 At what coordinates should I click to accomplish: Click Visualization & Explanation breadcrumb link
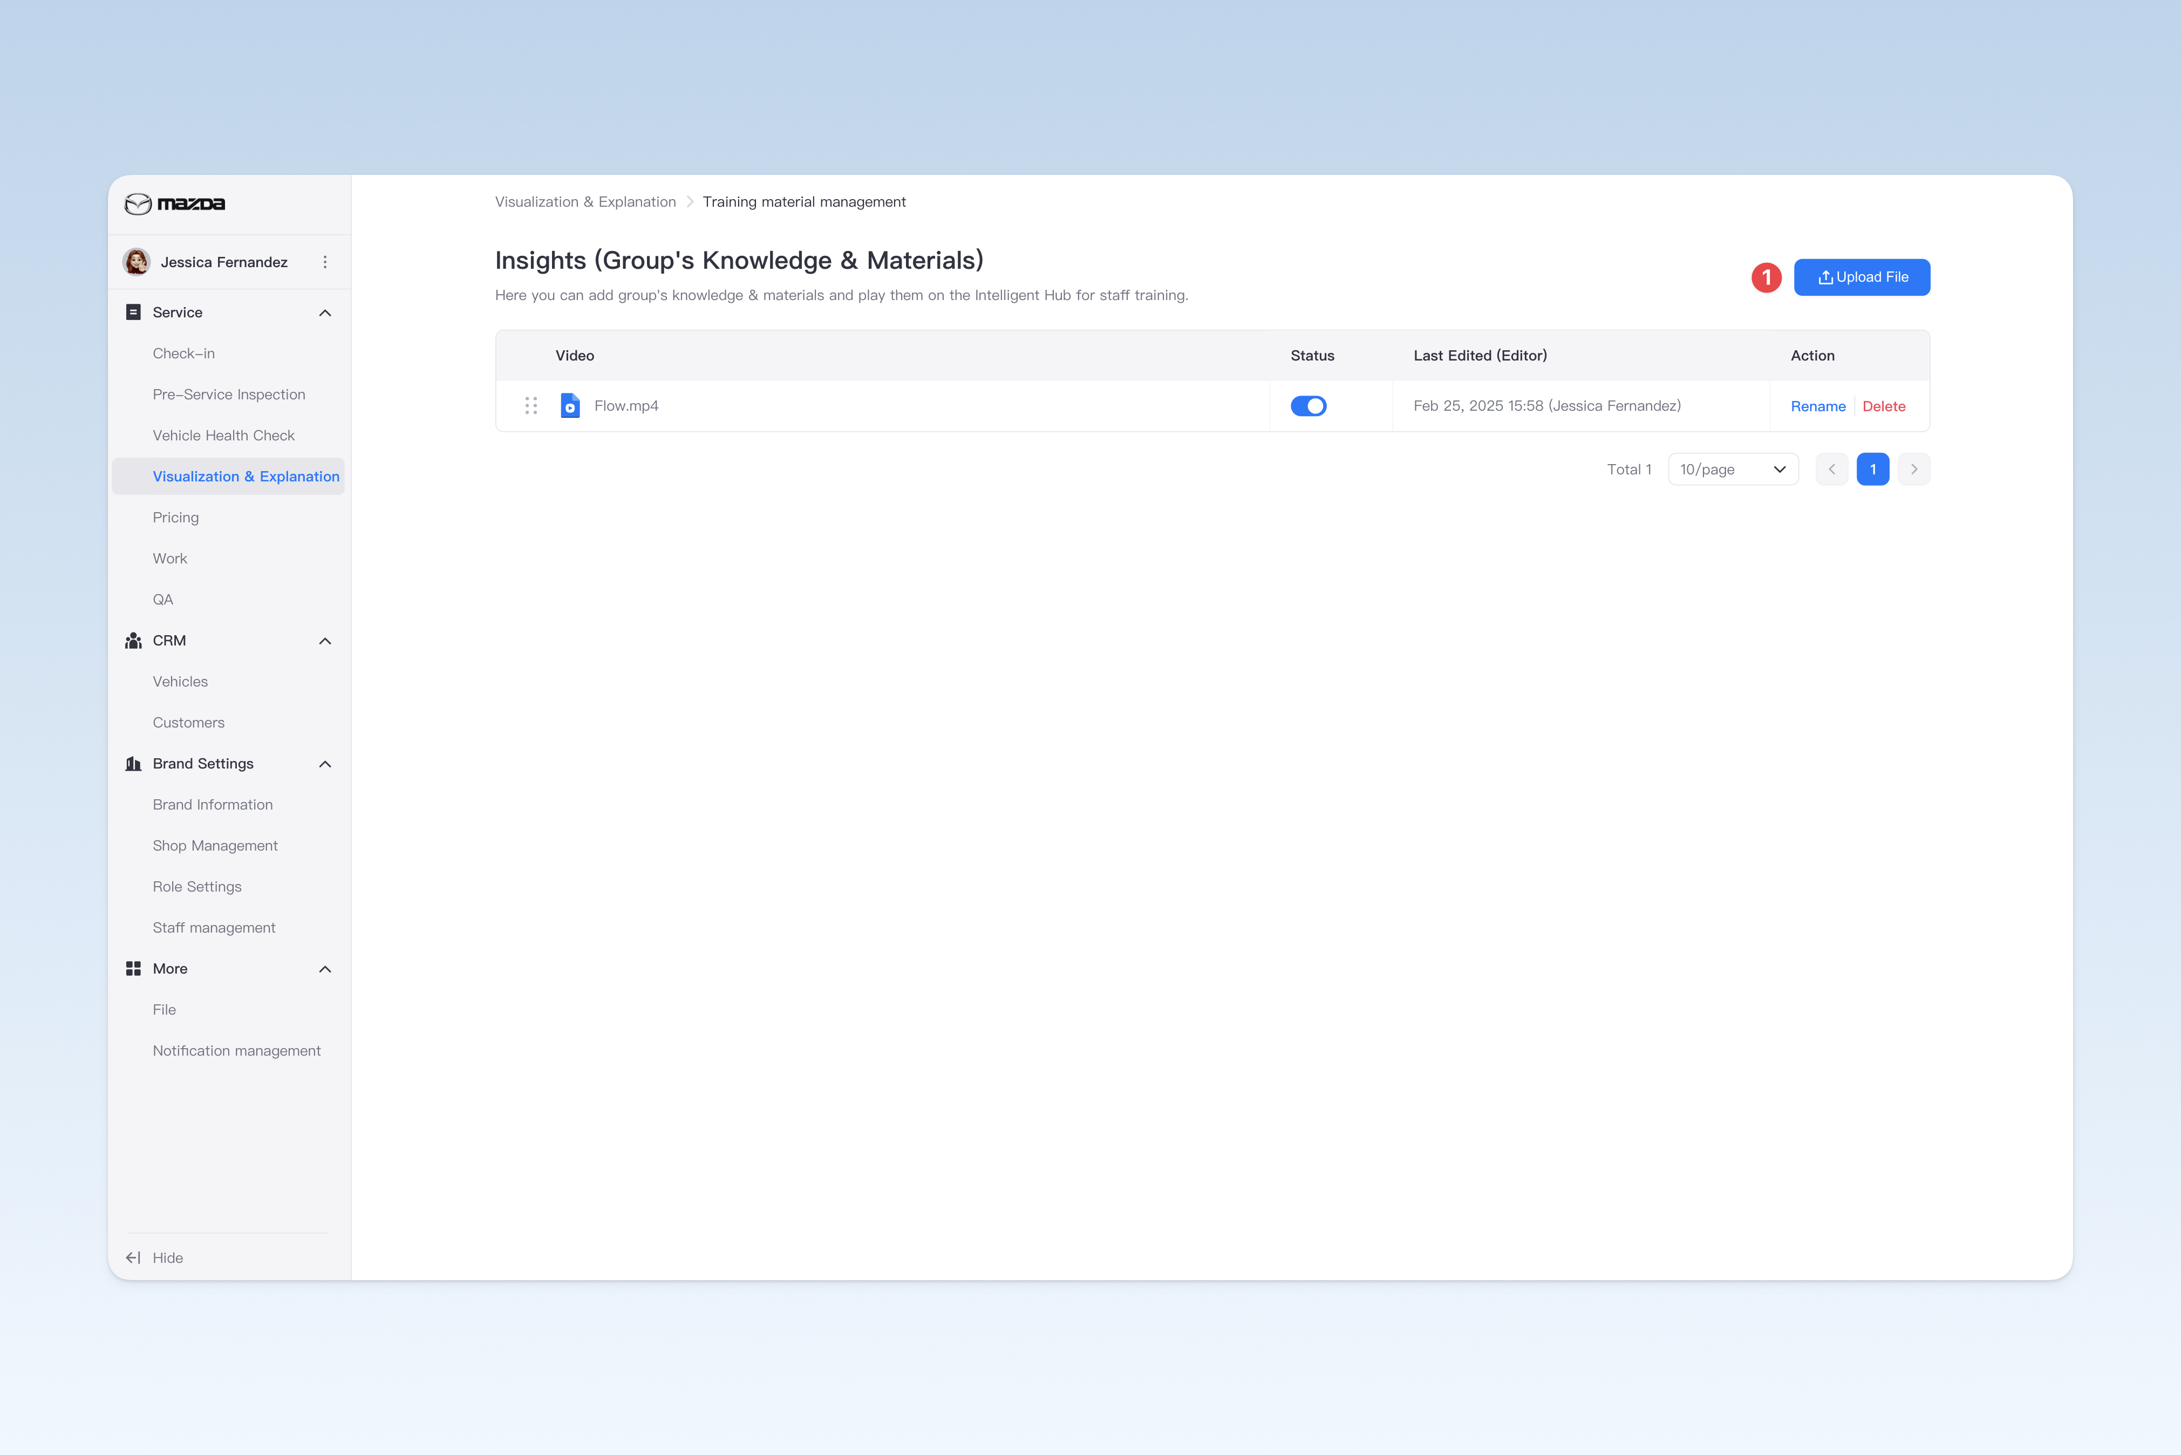585,202
